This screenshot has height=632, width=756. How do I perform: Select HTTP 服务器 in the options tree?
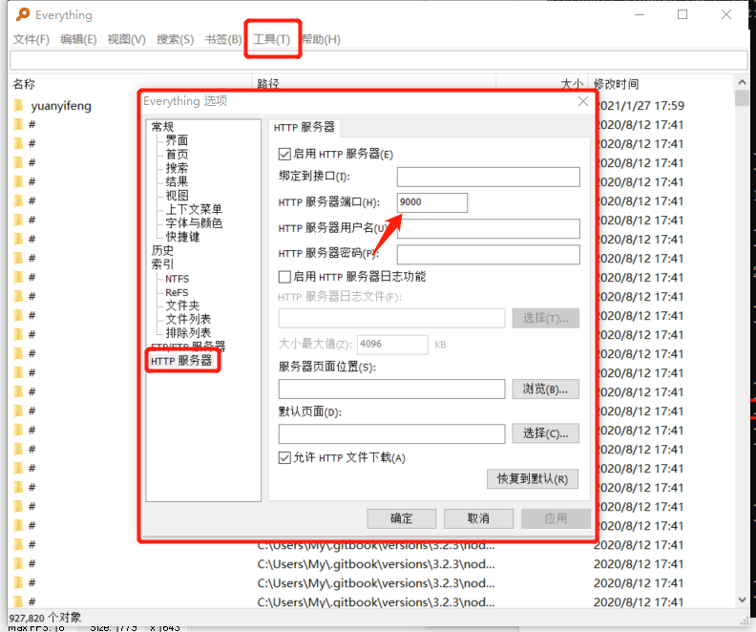[x=181, y=361]
